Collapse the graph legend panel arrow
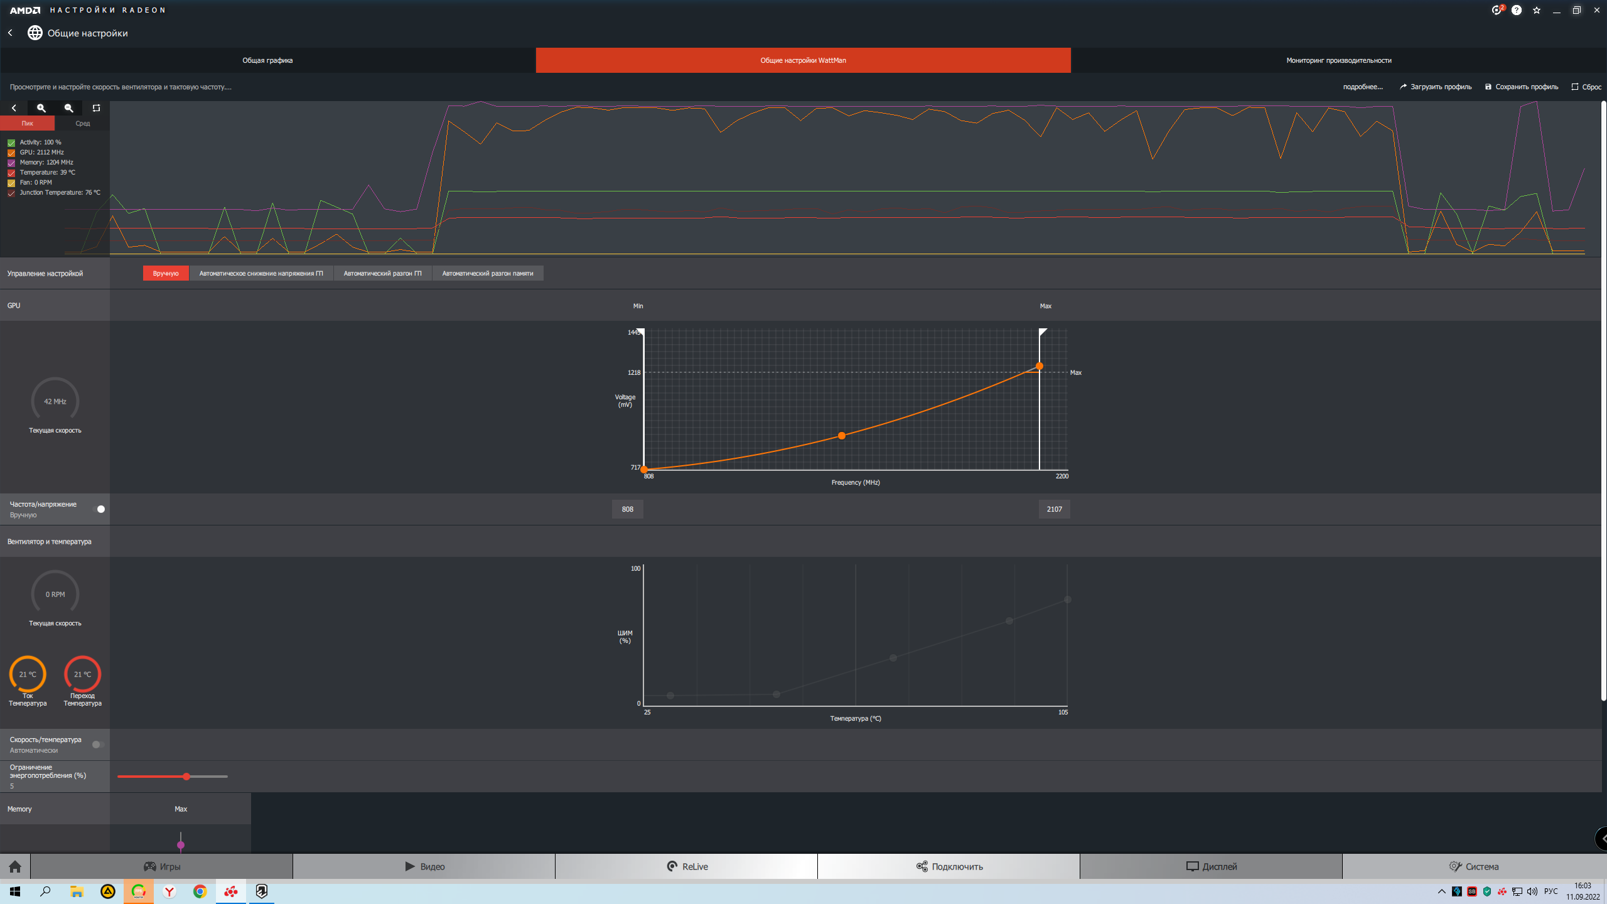Screen dimensions: 1607x904 coord(14,108)
